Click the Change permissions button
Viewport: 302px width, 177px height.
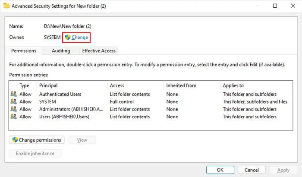pos(37,140)
